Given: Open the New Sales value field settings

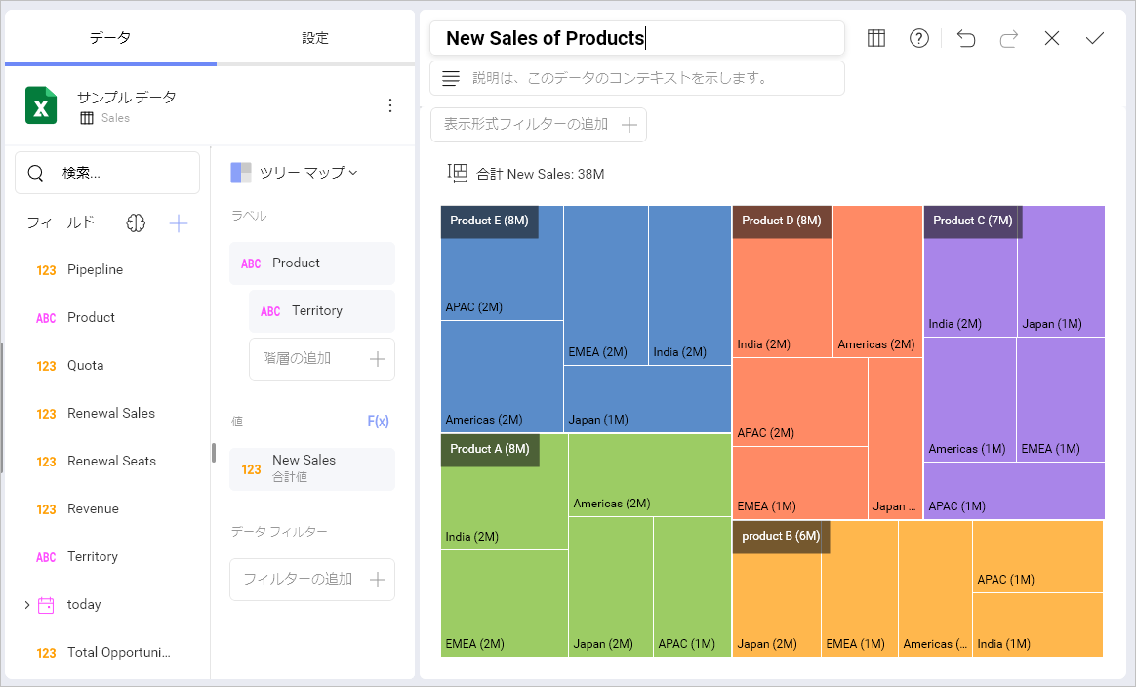Looking at the screenshot, I should click(312, 468).
